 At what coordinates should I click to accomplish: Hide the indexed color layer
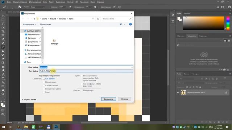(x=178, y=92)
